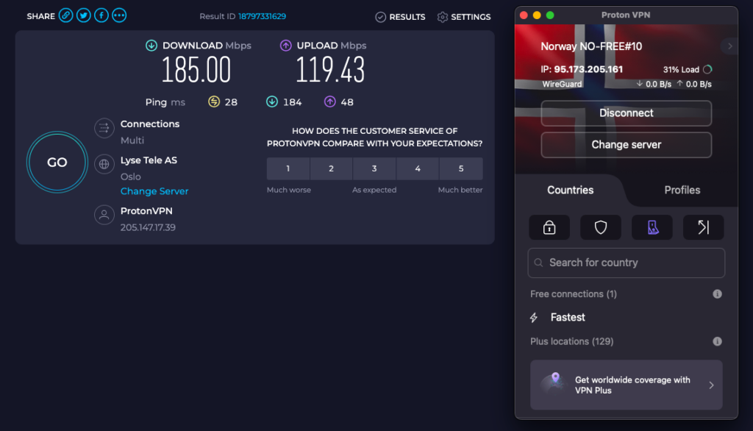This screenshot has width=753, height=431.
Task: Rate customer service 4
Action: 418,168
